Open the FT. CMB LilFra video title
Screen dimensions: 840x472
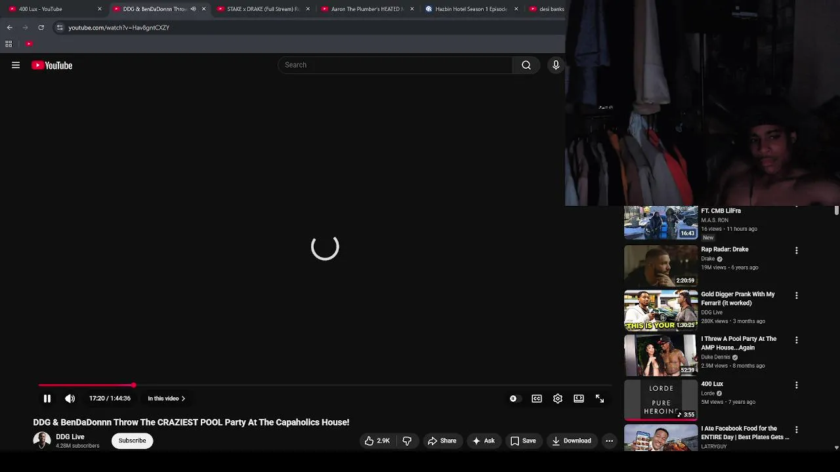721,211
